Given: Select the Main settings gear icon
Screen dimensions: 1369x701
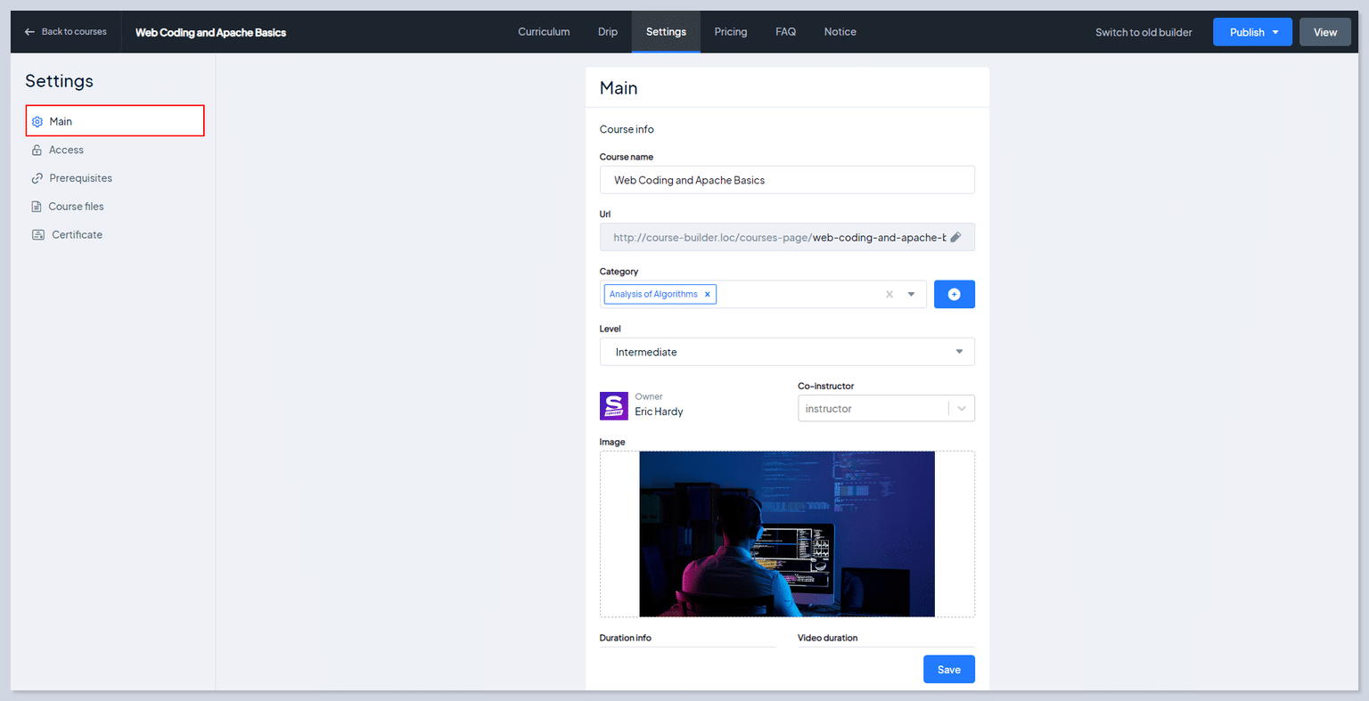Looking at the screenshot, I should coord(37,121).
